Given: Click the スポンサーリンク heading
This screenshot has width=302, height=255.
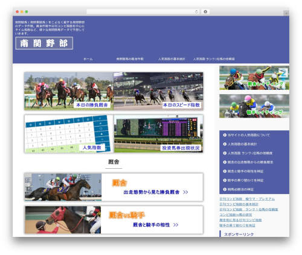Looking at the screenshot, I should 239,235.
